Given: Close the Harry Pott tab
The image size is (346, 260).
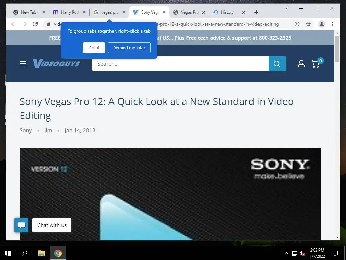Looking at the screenshot, I should point(84,12).
